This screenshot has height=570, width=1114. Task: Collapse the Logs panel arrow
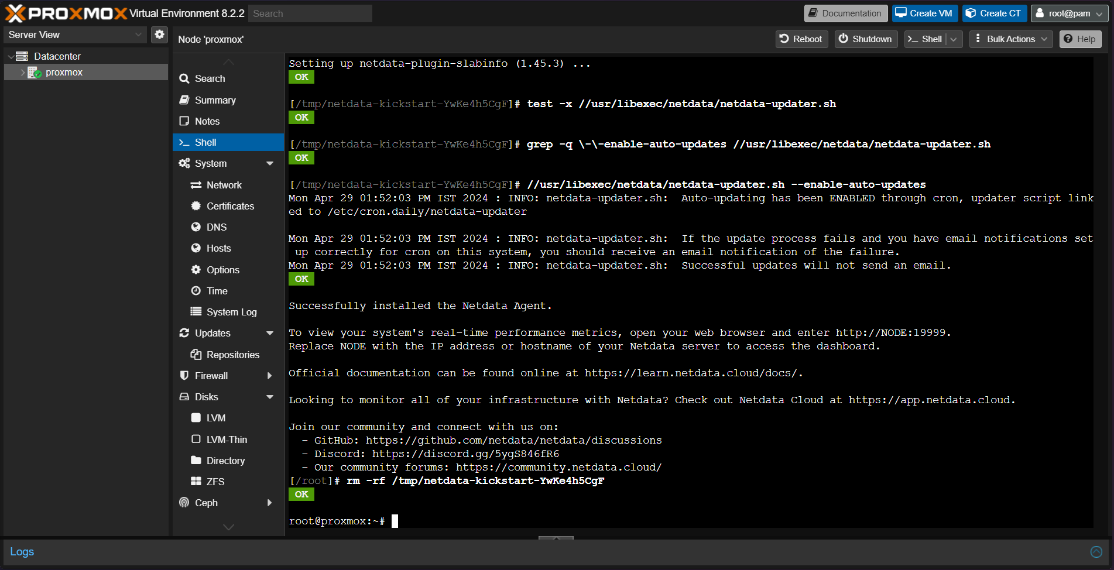(x=1096, y=551)
